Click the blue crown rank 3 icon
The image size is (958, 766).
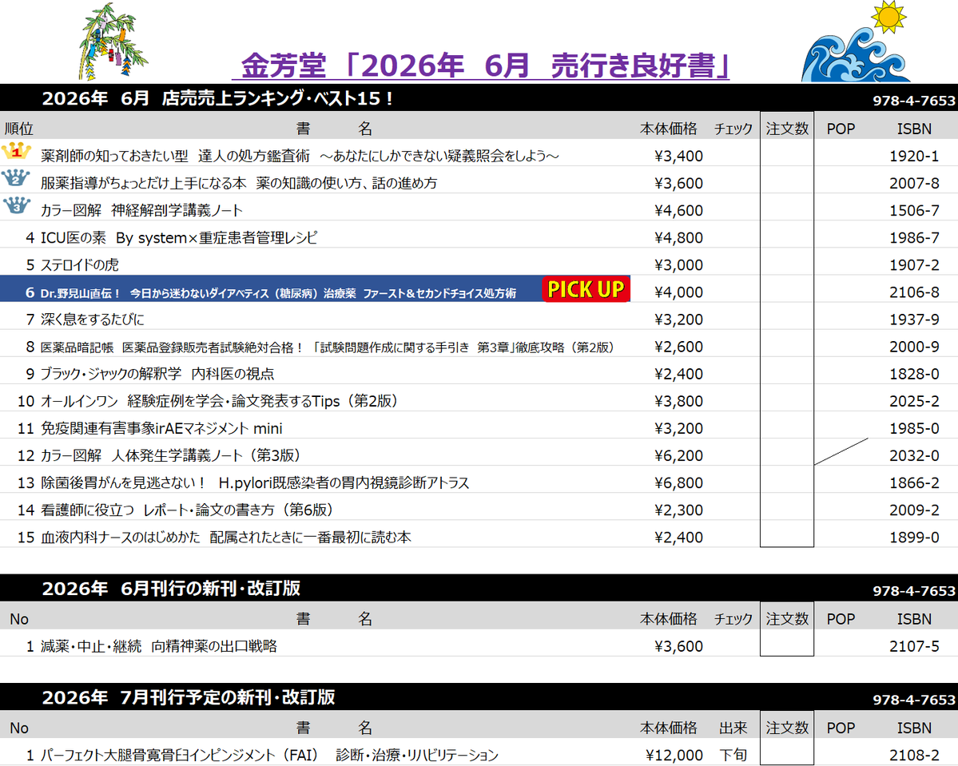(x=17, y=205)
